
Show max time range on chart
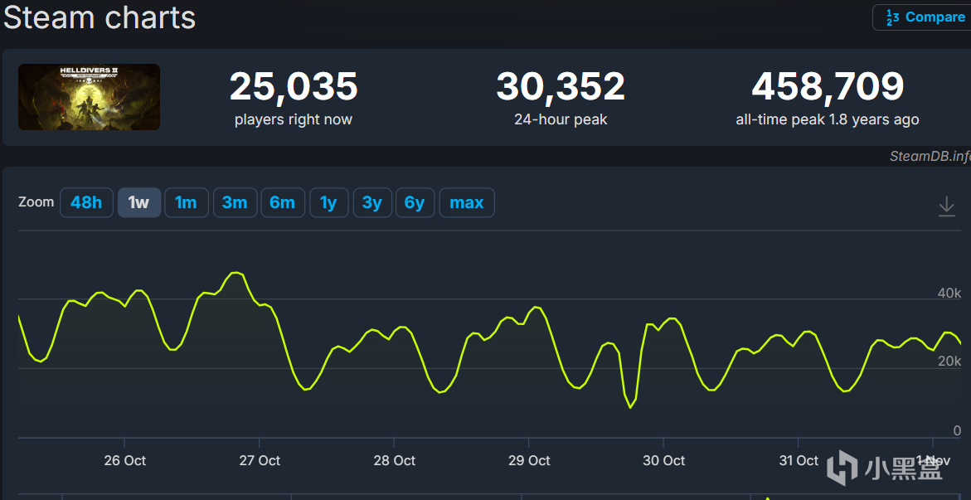(x=467, y=202)
